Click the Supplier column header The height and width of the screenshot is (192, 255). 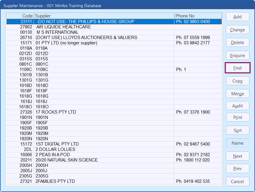click(x=104, y=16)
